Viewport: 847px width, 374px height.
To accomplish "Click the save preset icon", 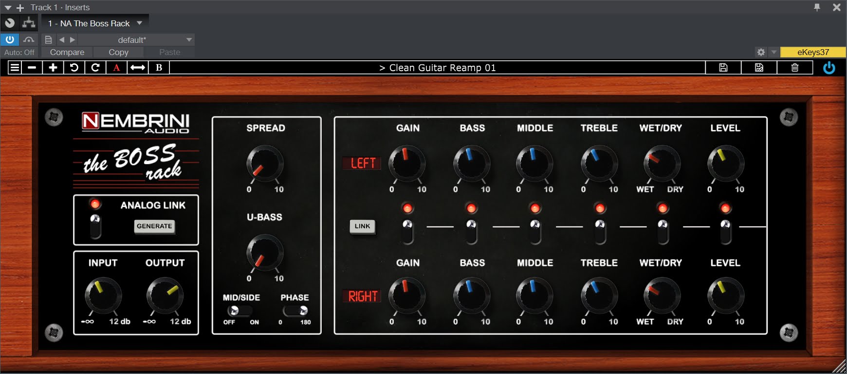I will pyautogui.click(x=723, y=68).
